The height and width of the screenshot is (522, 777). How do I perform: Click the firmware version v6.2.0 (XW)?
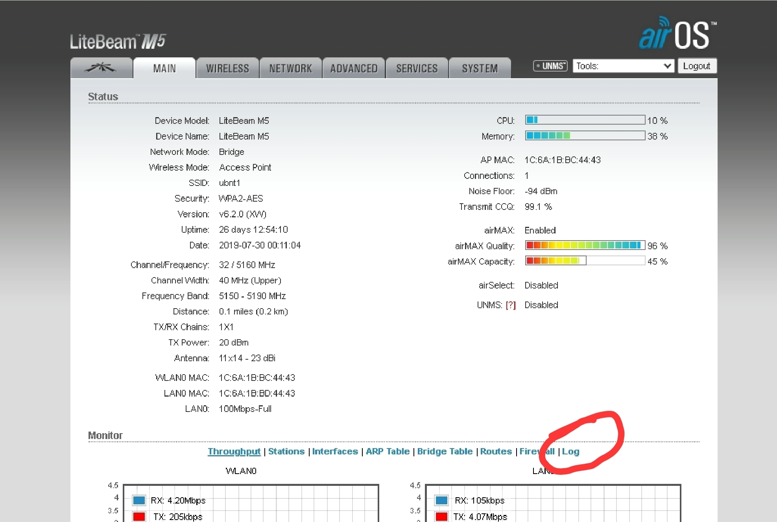click(x=243, y=214)
